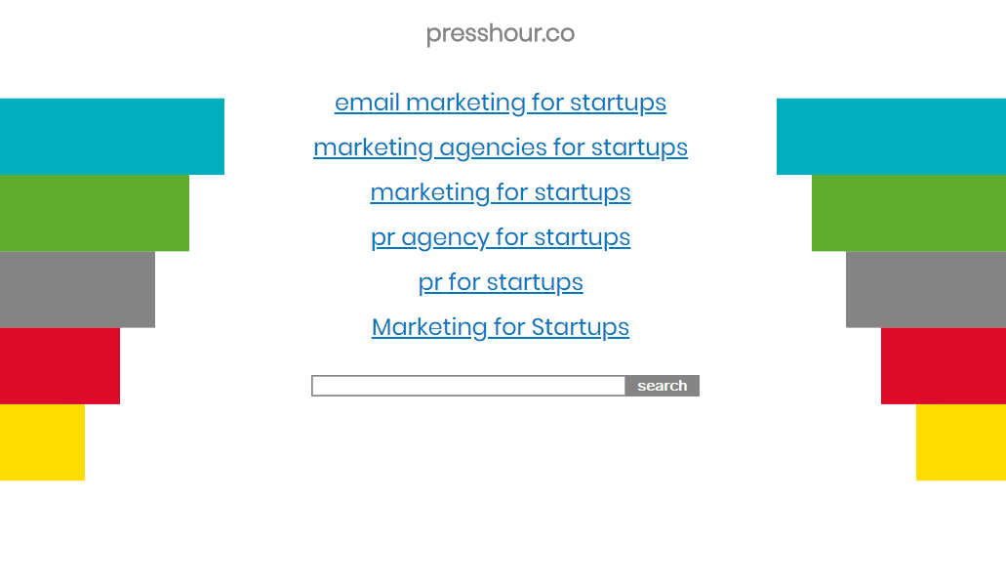Click the empty white area below the search bar

[x=500, y=488]
